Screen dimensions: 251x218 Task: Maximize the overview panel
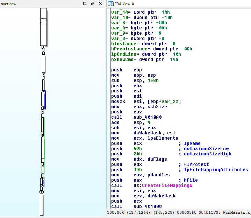tap(85, 3)
